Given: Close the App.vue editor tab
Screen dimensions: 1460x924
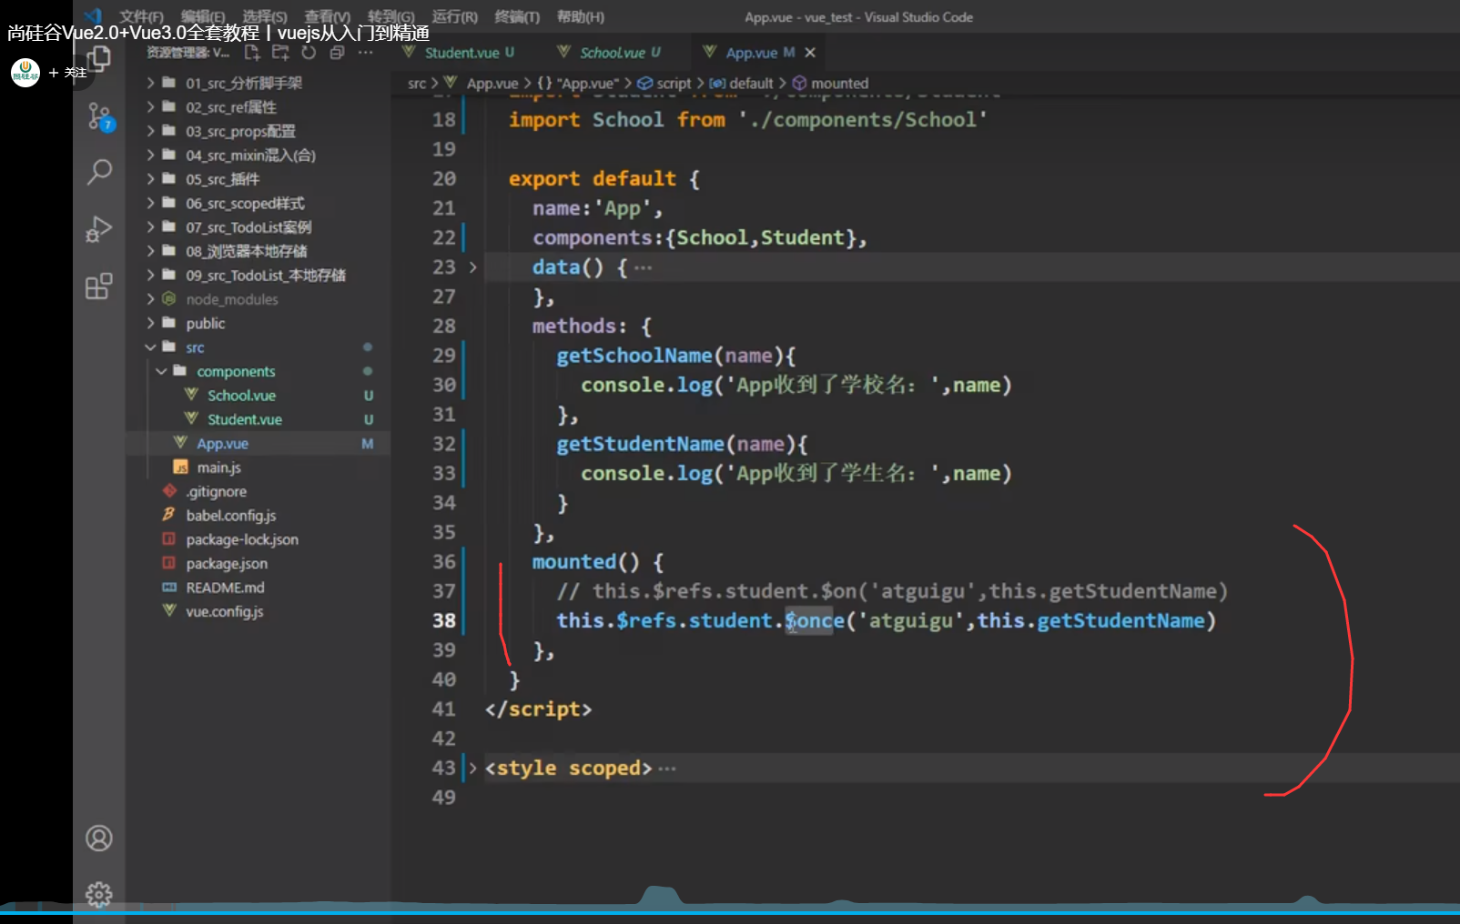Looking at the screenshot, I should tap(810, 53).
